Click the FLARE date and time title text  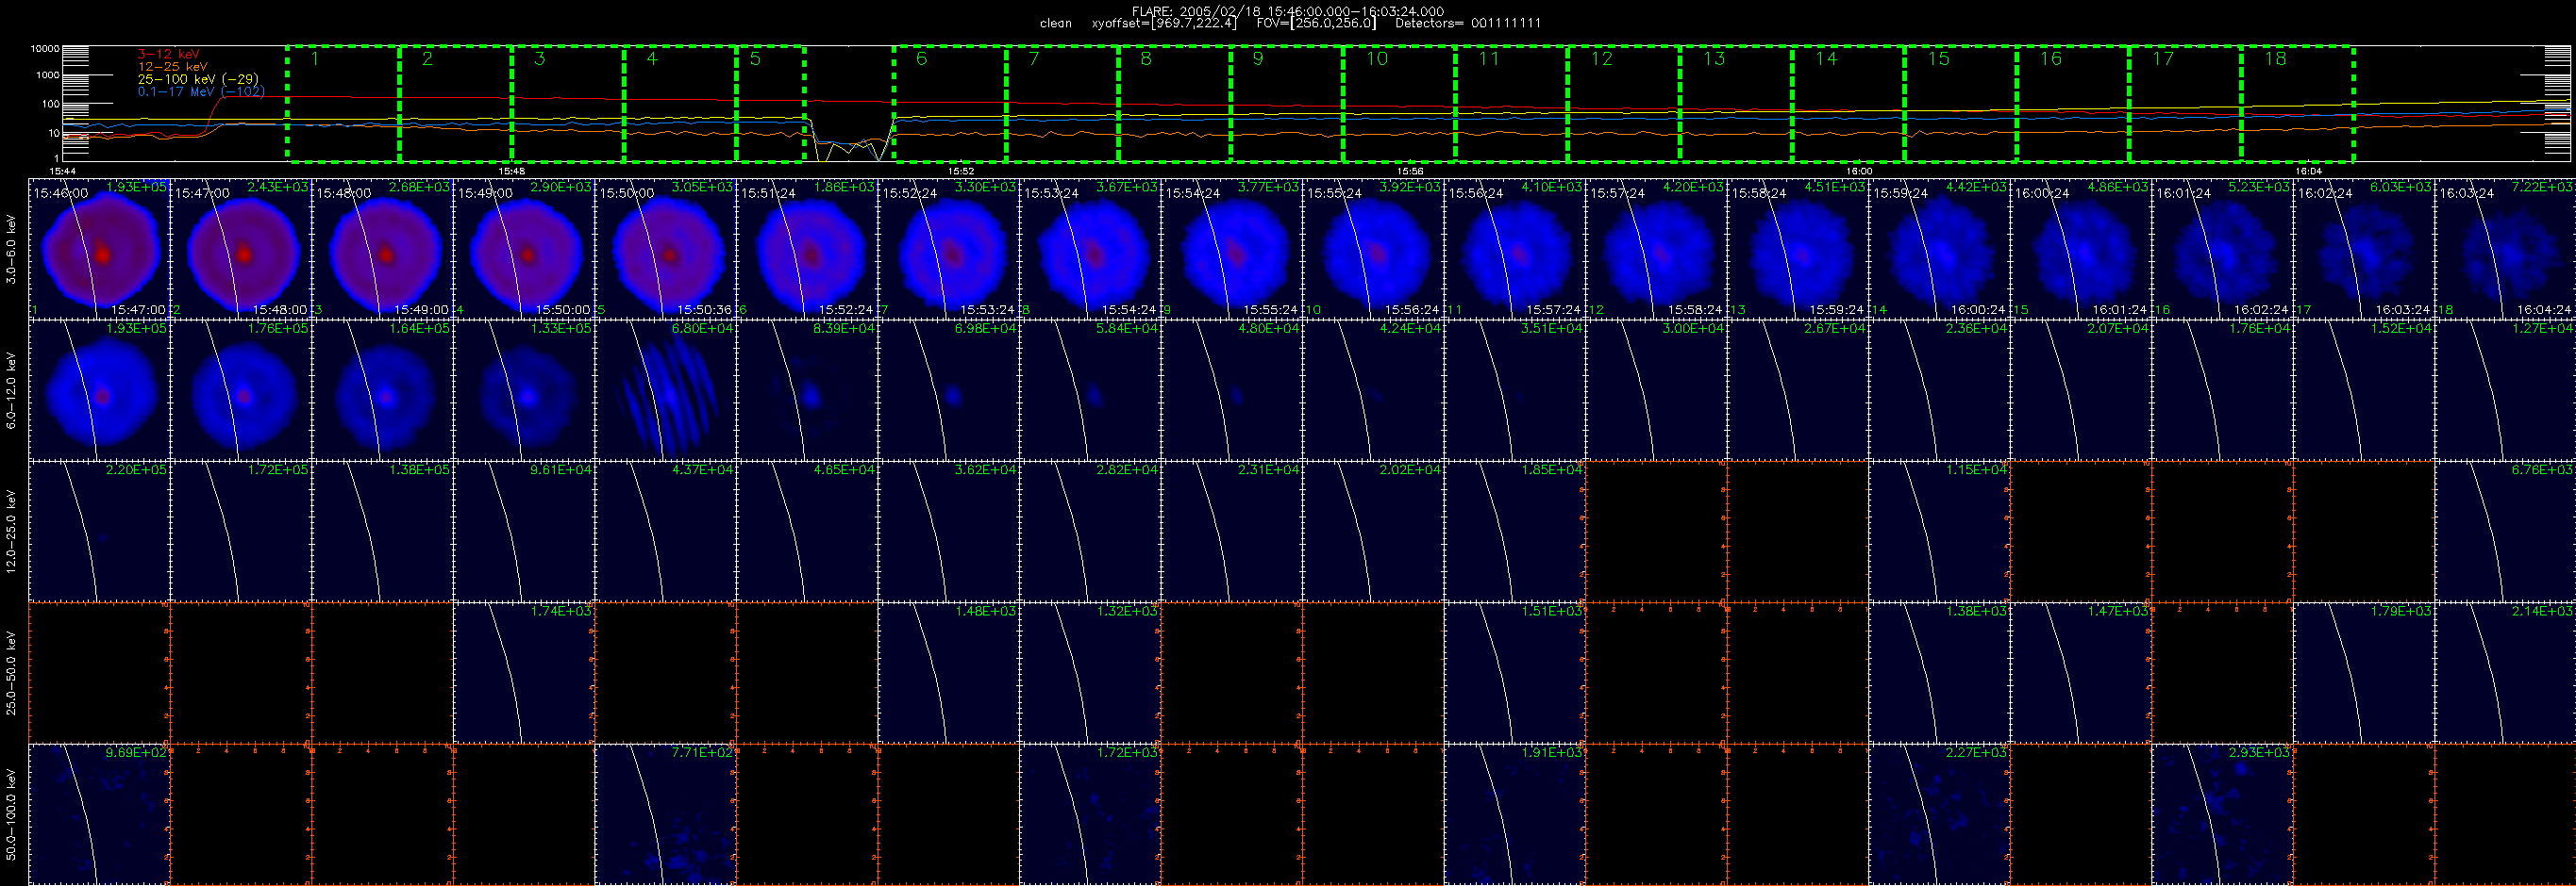tap(1288, 11)
